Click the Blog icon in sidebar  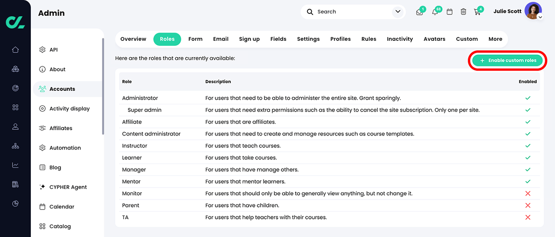coord(42,167)
